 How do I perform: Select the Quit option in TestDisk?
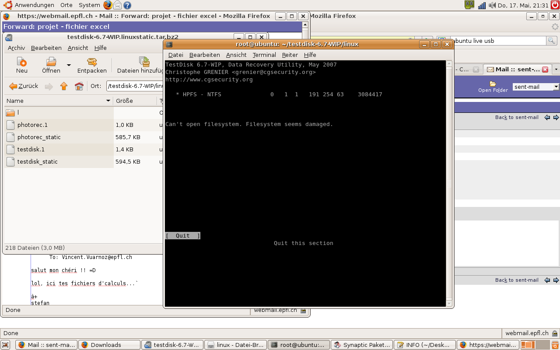[x=183, y=236]
